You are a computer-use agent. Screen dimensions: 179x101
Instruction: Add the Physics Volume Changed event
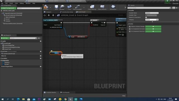click(153, 27)
